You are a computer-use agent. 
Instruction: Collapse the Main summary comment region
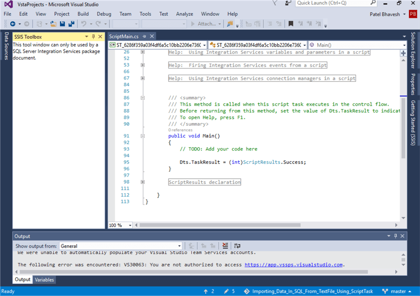[x=142, y=97]
